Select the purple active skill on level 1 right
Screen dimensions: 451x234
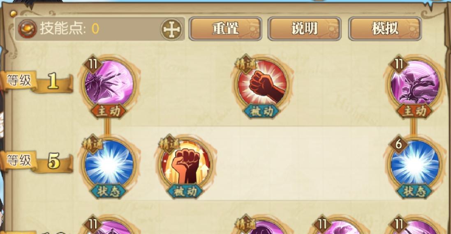click(415, 83)
